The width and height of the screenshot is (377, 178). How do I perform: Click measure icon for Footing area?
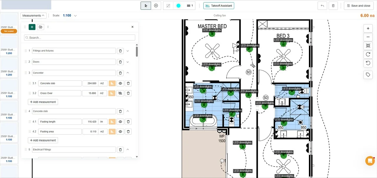pos(112,132)
